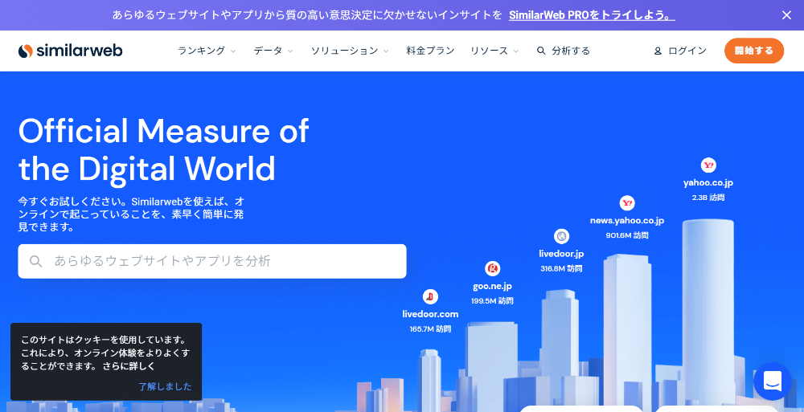The image size is (804, 412).
Task: Click the goo.ne.jp logo icon
Action: coord(492,268)
